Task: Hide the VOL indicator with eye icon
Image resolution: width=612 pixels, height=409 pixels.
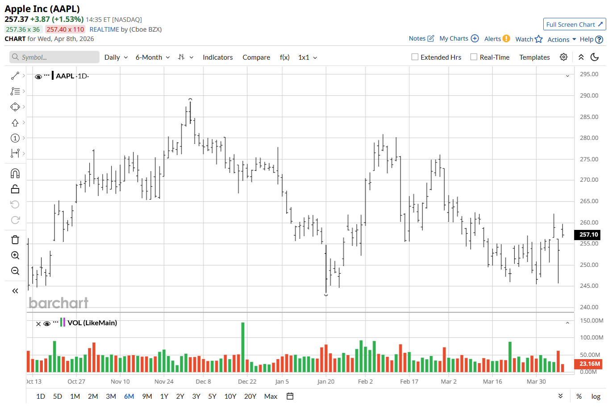Action: [x=47, y=324]
